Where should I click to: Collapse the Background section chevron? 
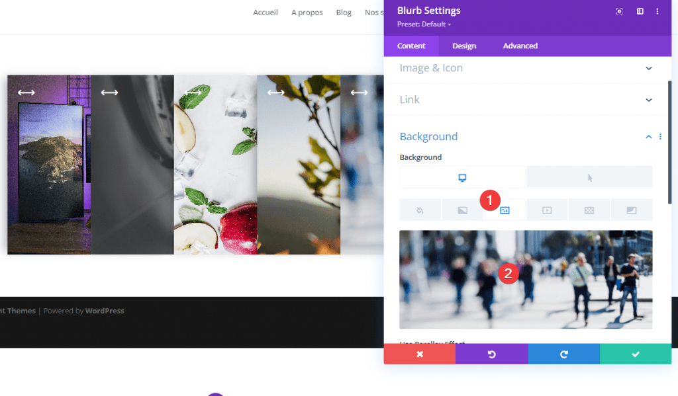(x=649, y=136)
